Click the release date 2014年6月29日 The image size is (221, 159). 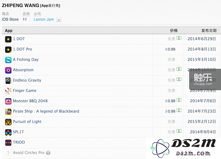click(x=202, y=39)
